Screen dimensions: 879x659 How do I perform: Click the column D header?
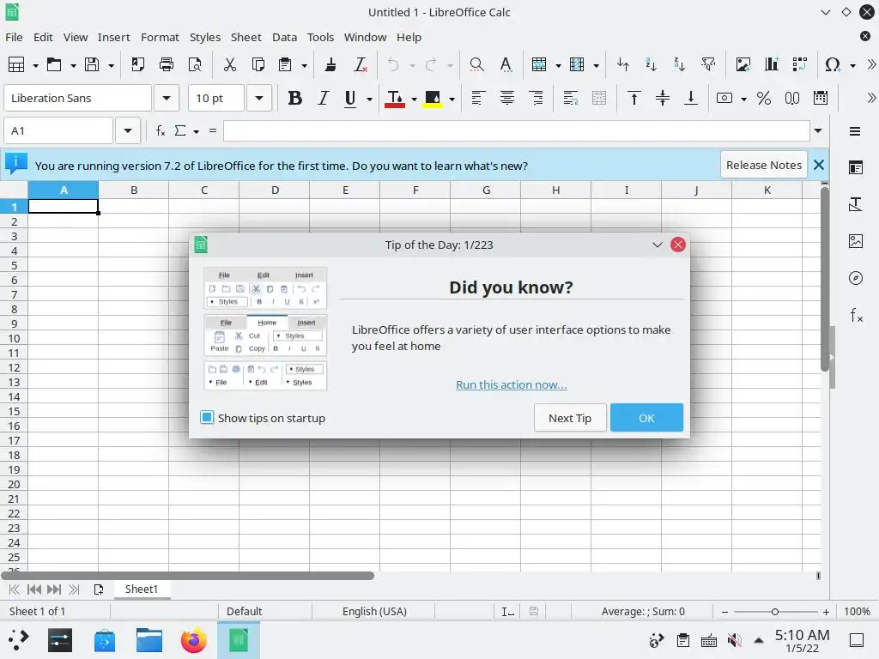(275, 190)
